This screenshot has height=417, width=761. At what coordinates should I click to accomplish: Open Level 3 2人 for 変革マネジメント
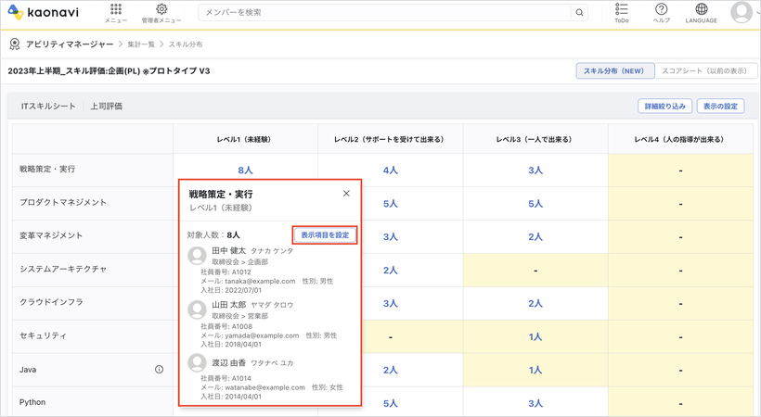click(535, 236)
